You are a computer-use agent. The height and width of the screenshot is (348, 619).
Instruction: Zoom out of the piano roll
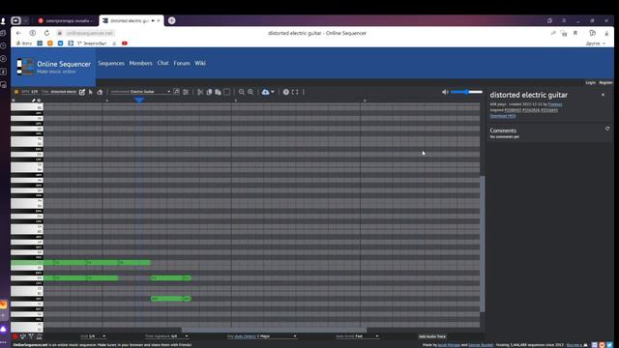(242, 92)
